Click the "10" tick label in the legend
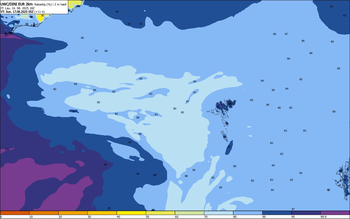Viewport: 350px width, 219px height. tap(31, 217)
